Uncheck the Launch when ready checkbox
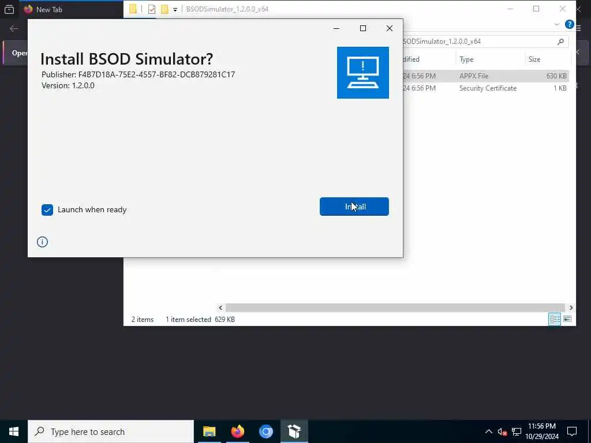Viewport: 591px width, 443px height. pyautogui.click(x=47, y=210)
